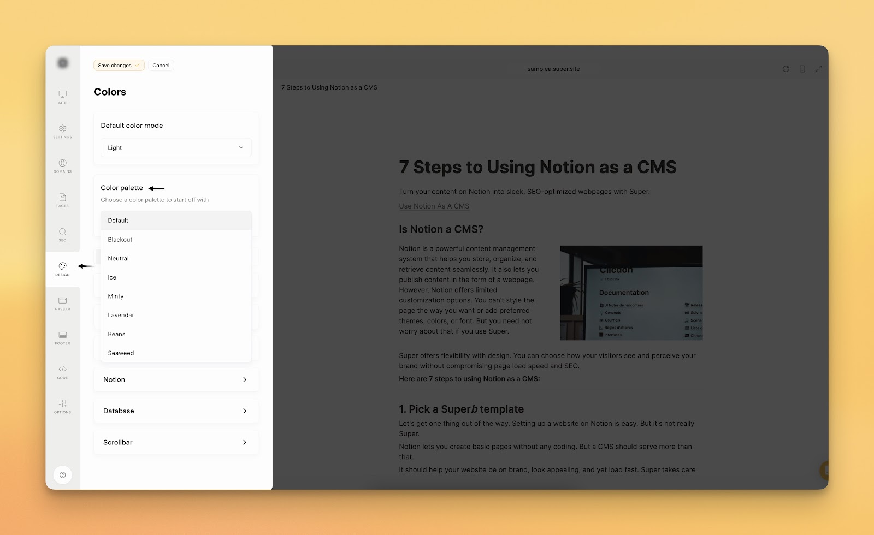This screenshot has height=535, width=874.
Task: Click the samplea.super.site address bar
Action: click(x=553, y=69)
